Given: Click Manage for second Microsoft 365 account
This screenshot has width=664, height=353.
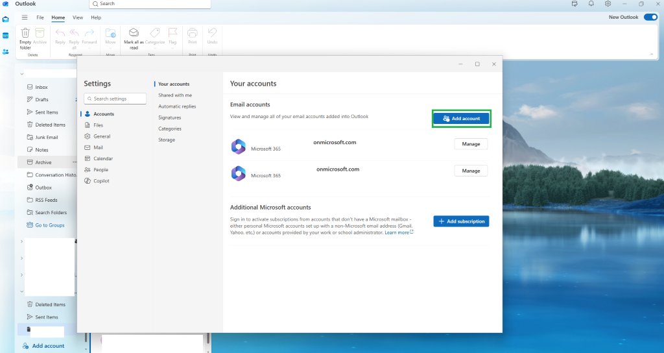Looking at the screenshot, I should tap(471, 171).
